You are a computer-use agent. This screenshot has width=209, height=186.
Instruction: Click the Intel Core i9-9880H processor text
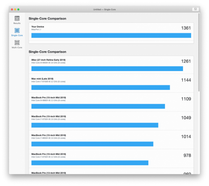coord(48,100)
